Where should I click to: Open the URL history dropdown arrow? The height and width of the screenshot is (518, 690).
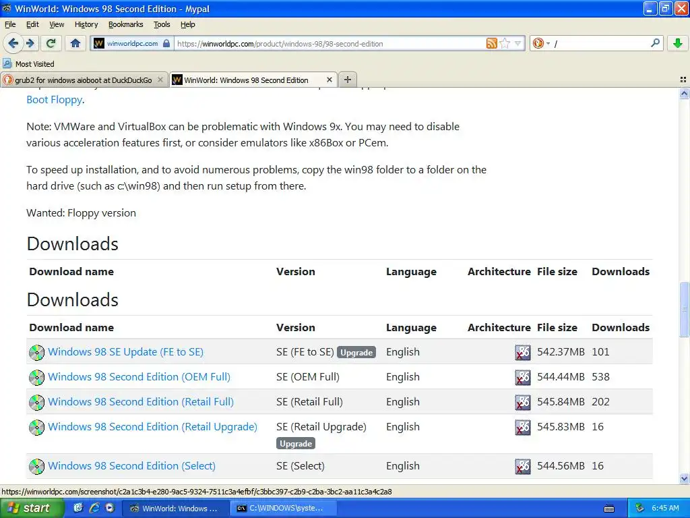(x=517, y=43)
